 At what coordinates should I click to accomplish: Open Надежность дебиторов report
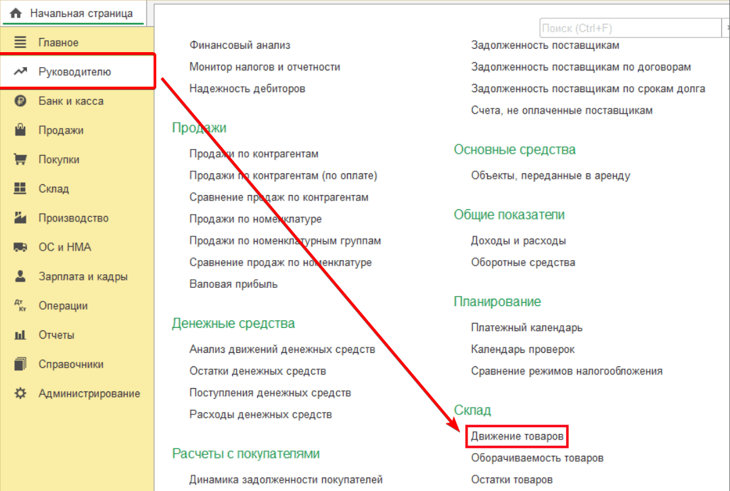coord(247,89)
